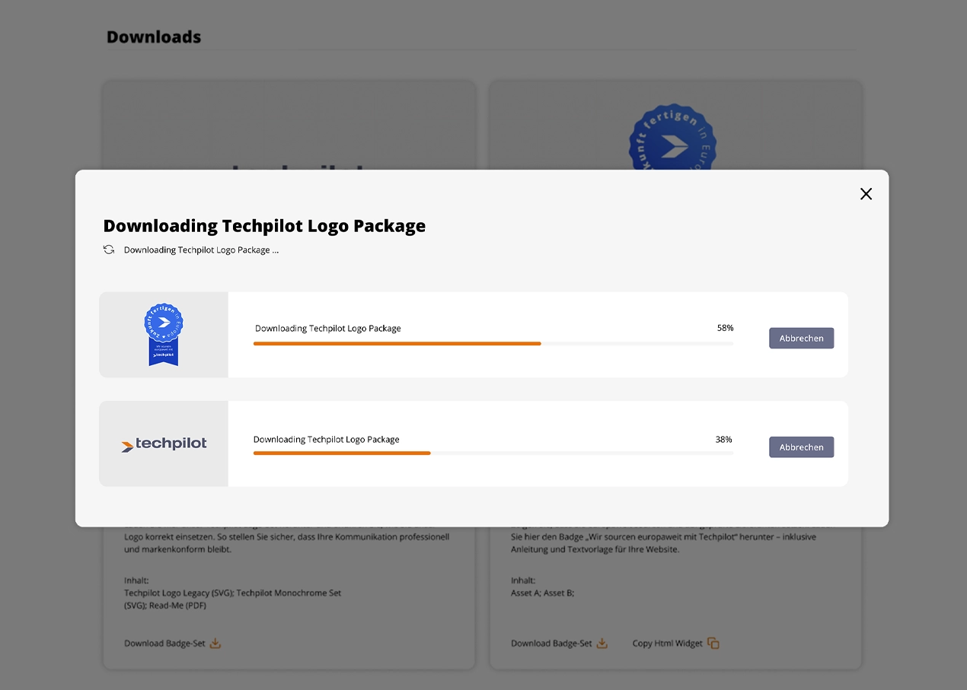Click the 38% percentage label
Screen dimensions: 967x690
tap(723, 440)
